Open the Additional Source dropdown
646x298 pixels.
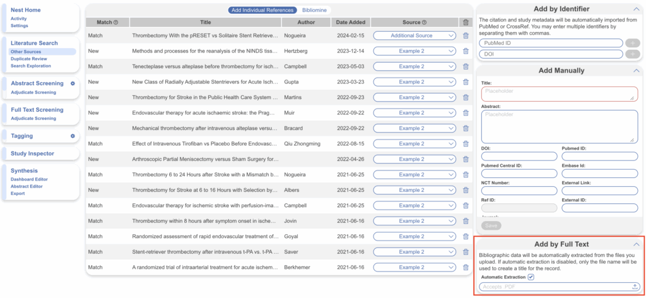tap(414, 35)
